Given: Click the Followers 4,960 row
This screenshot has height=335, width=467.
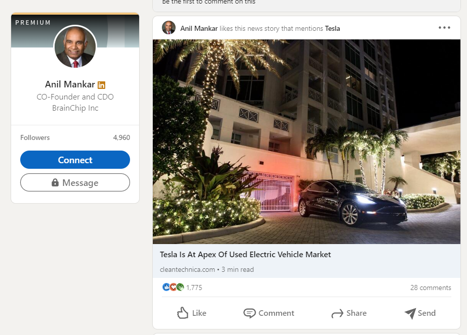Looking at the screenshot, I should (75, 137).
